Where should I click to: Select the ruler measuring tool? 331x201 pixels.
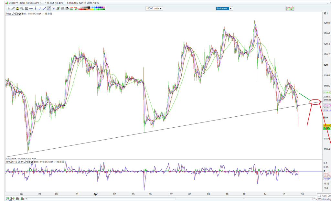coord(13,8)
